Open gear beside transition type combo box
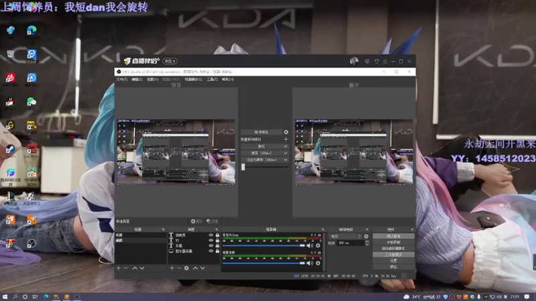The width and height of the screenshot is (536, 301). tap(366, 236)
